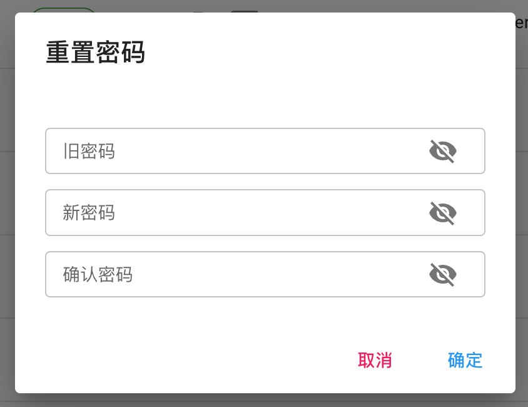Click the crossed-eye icon beside 旧密码
Screen dimensions: 528x407
(x=443, y=152)
